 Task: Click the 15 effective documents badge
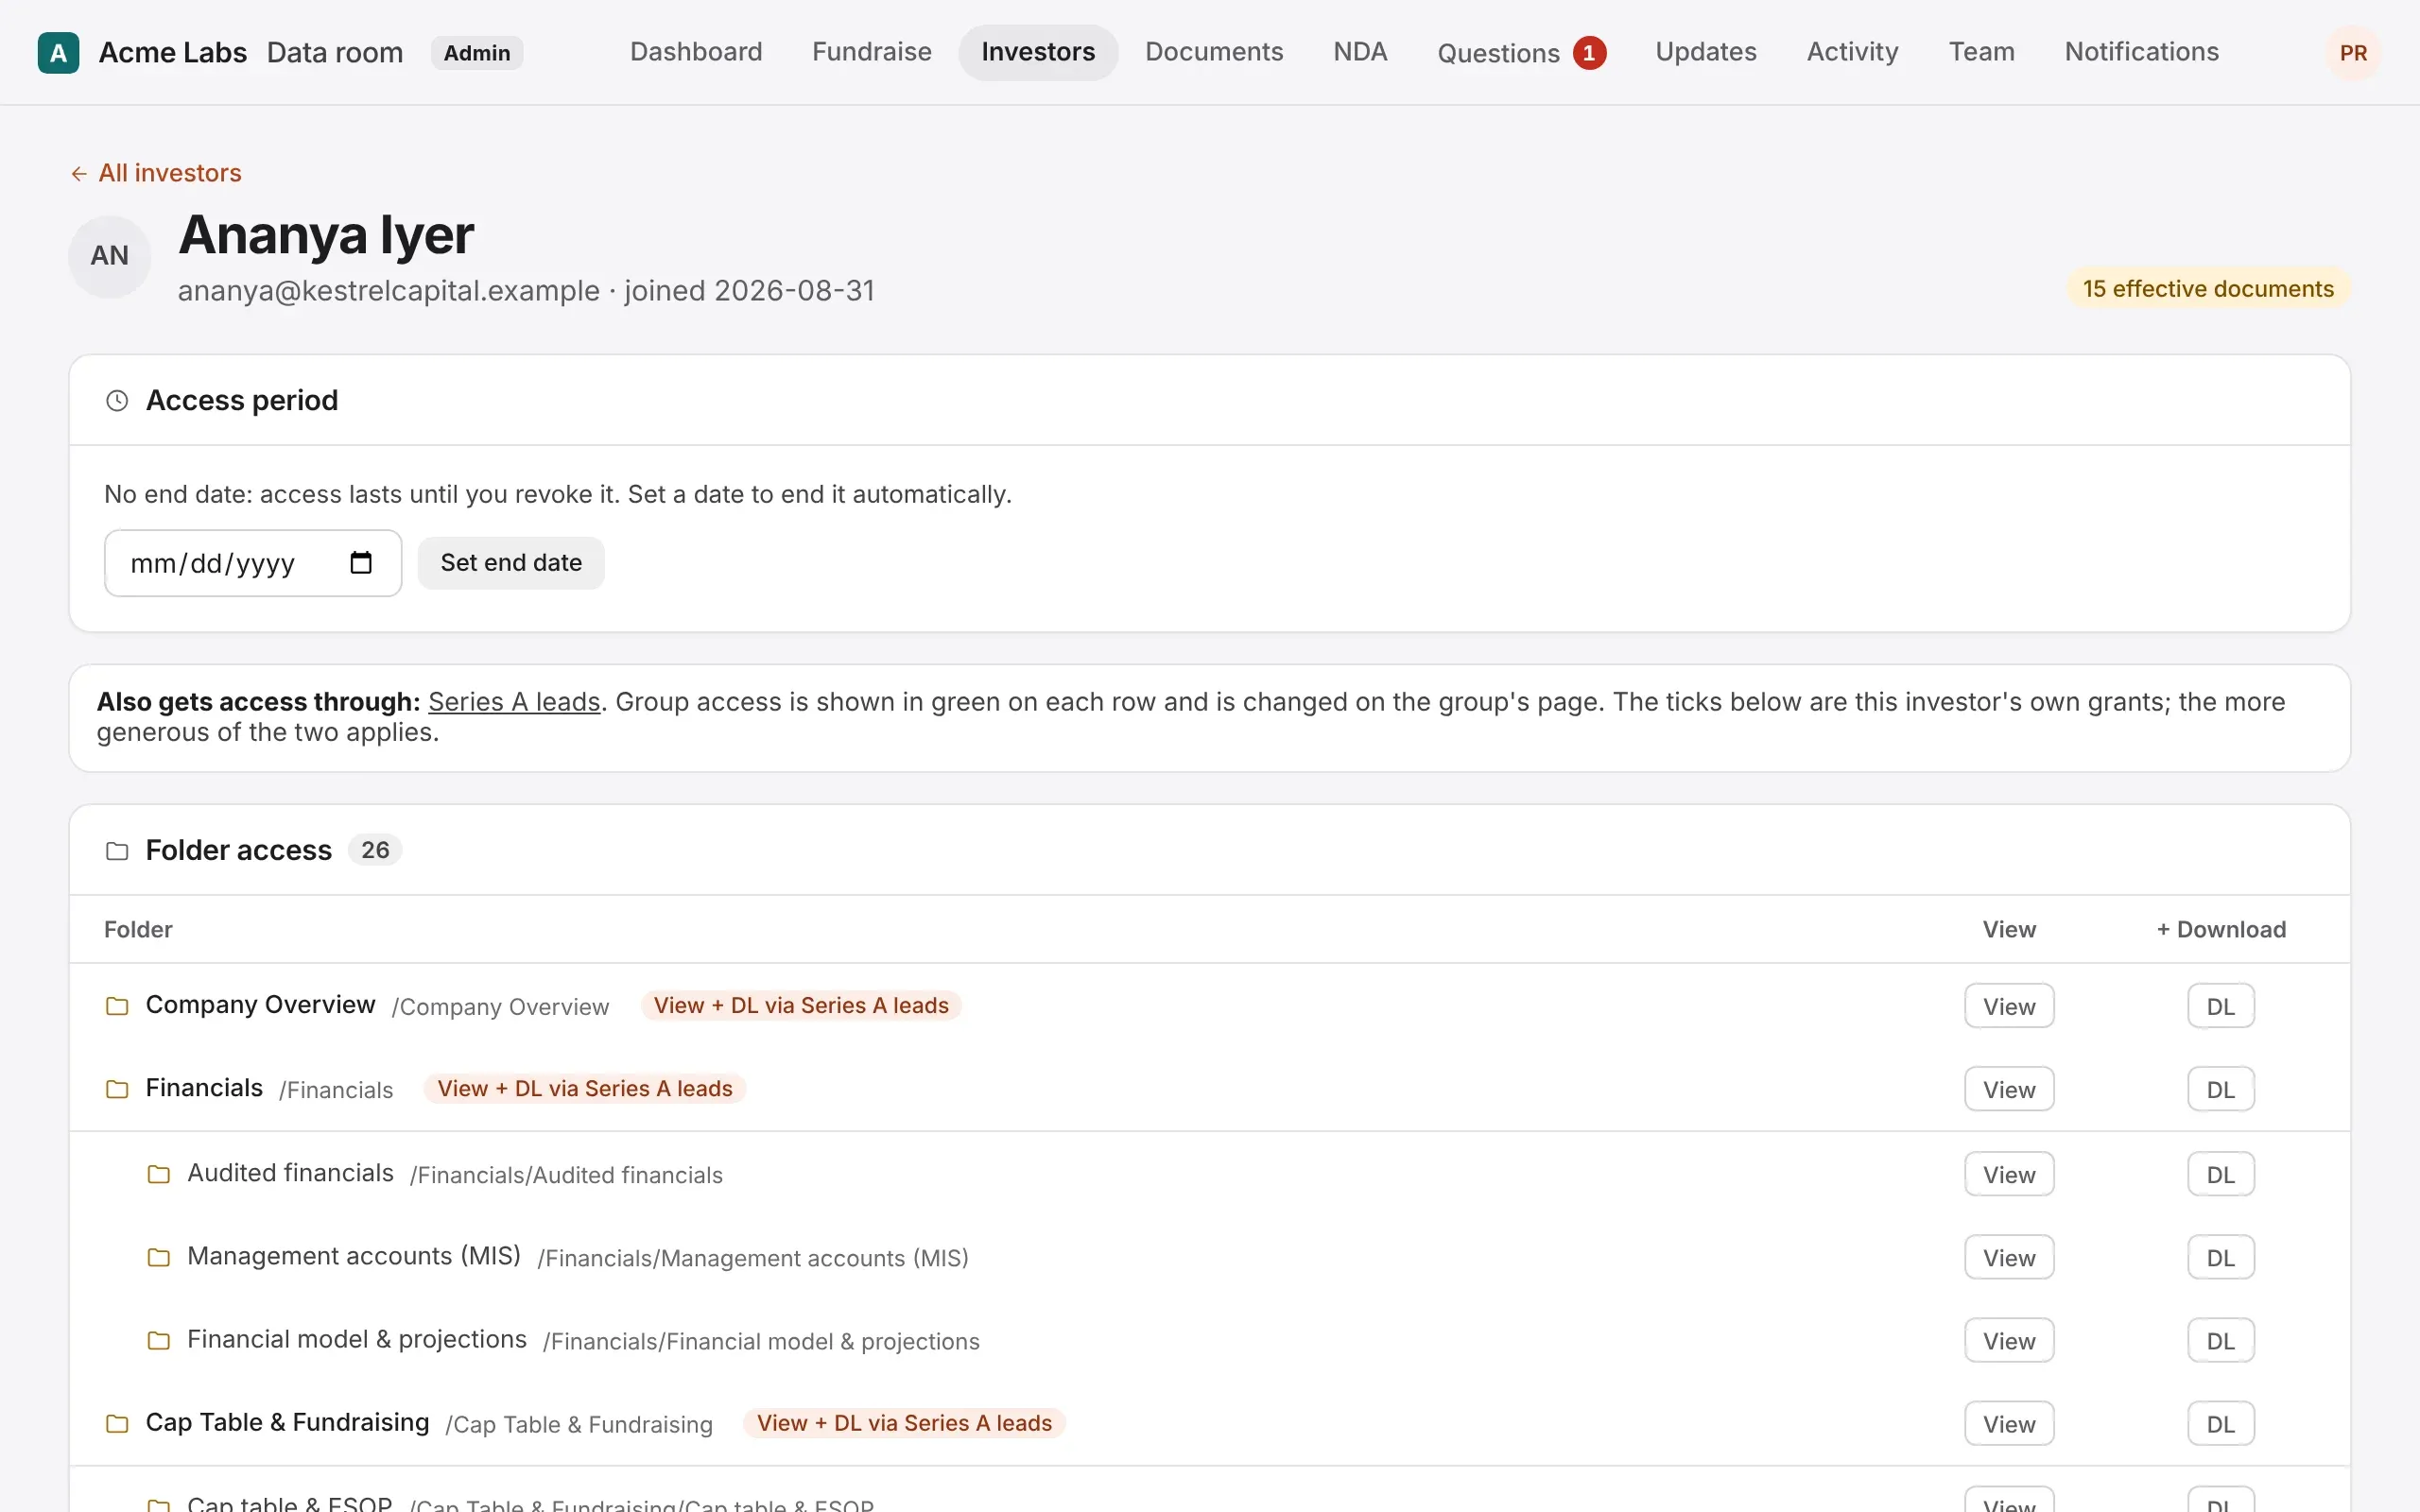(x=2208, y=289)
